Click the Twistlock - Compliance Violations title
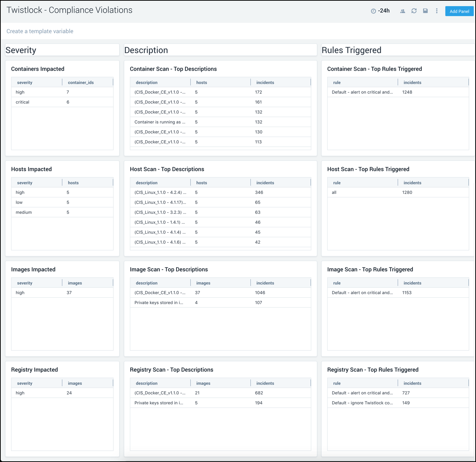This screenshot has width=476, height=462. click(x=69, y=10)
